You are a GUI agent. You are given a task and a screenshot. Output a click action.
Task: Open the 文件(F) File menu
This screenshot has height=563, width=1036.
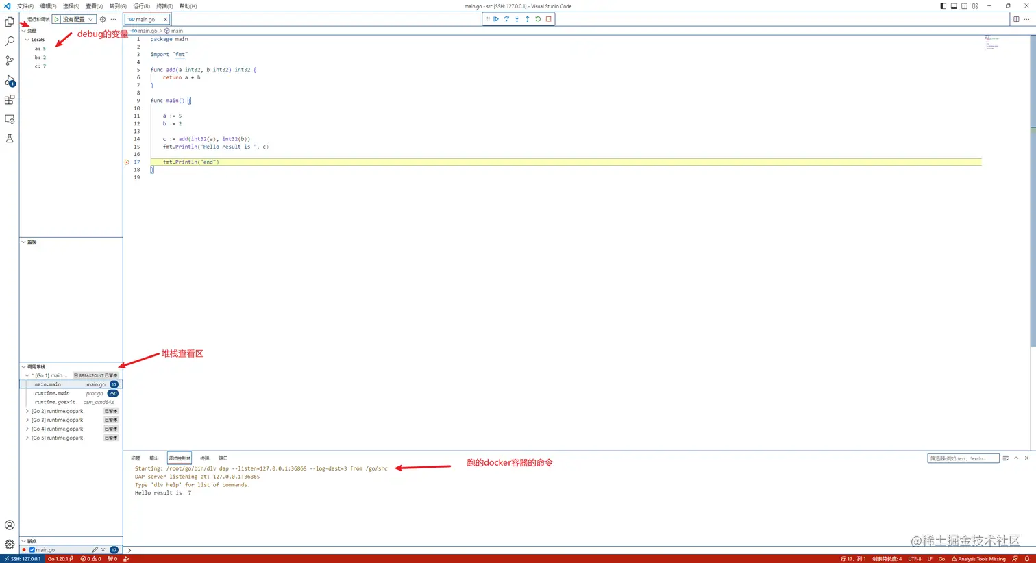pyautogui.click(x=25, y=6)
